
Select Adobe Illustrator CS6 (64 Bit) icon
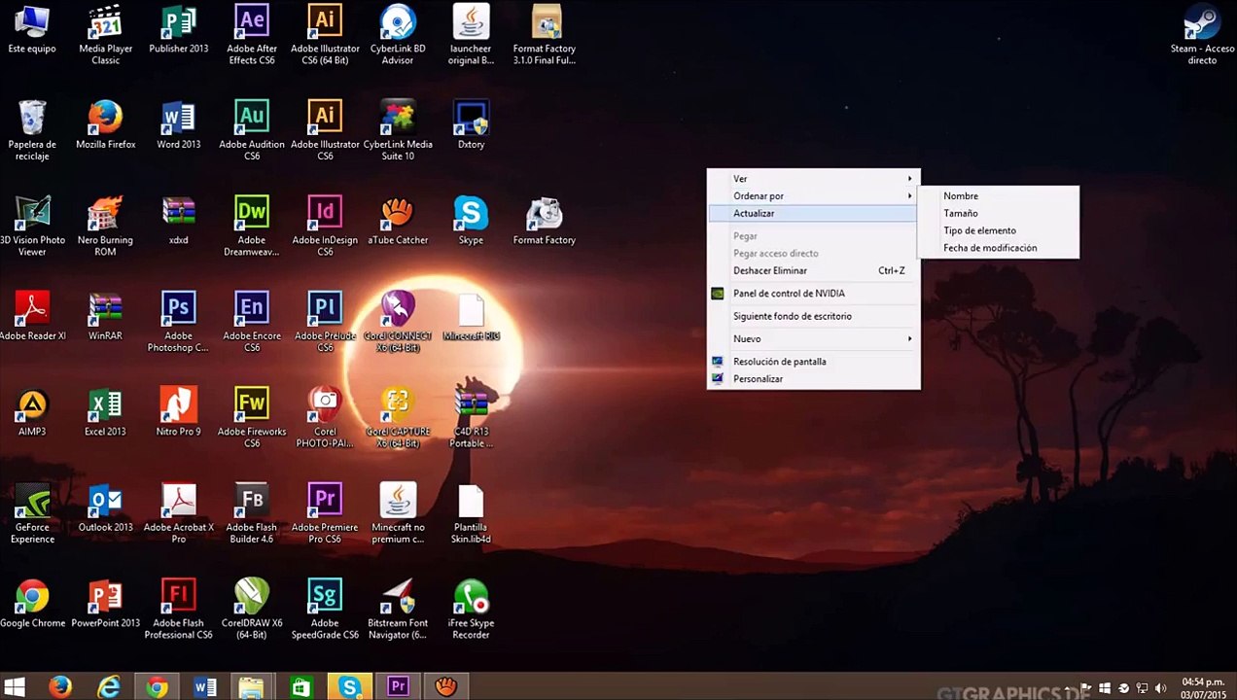(325, 35)
